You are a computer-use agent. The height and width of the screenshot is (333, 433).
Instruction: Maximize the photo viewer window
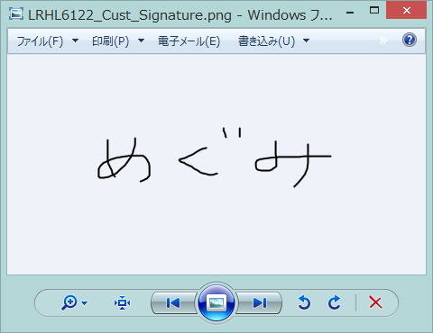(374, 10)
